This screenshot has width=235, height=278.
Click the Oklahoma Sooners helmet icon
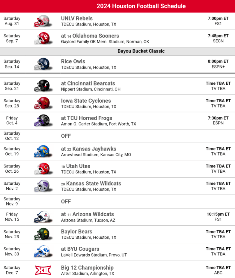click(42, 38)
